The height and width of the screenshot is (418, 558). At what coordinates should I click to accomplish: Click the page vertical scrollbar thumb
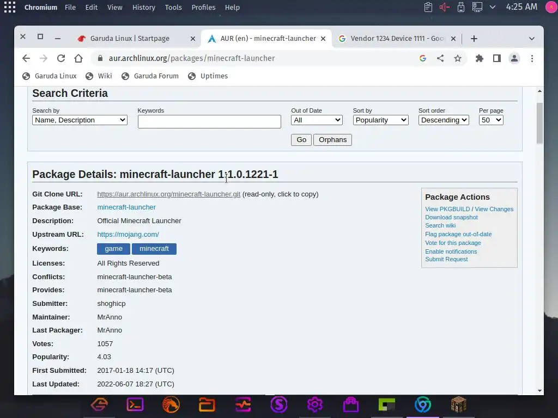click(539, 123)
